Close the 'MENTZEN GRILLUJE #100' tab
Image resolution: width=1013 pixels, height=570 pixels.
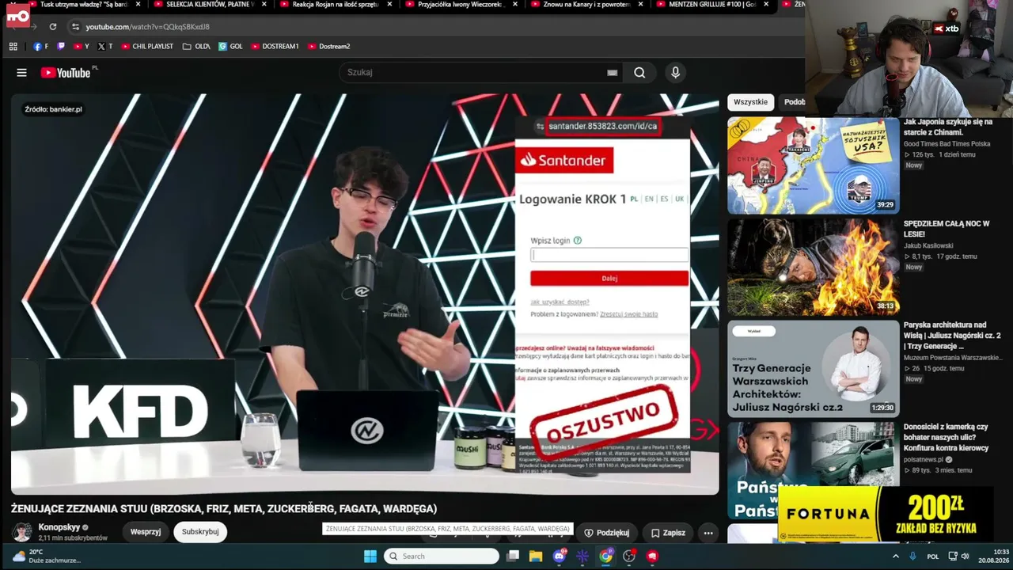coord(766,5)
